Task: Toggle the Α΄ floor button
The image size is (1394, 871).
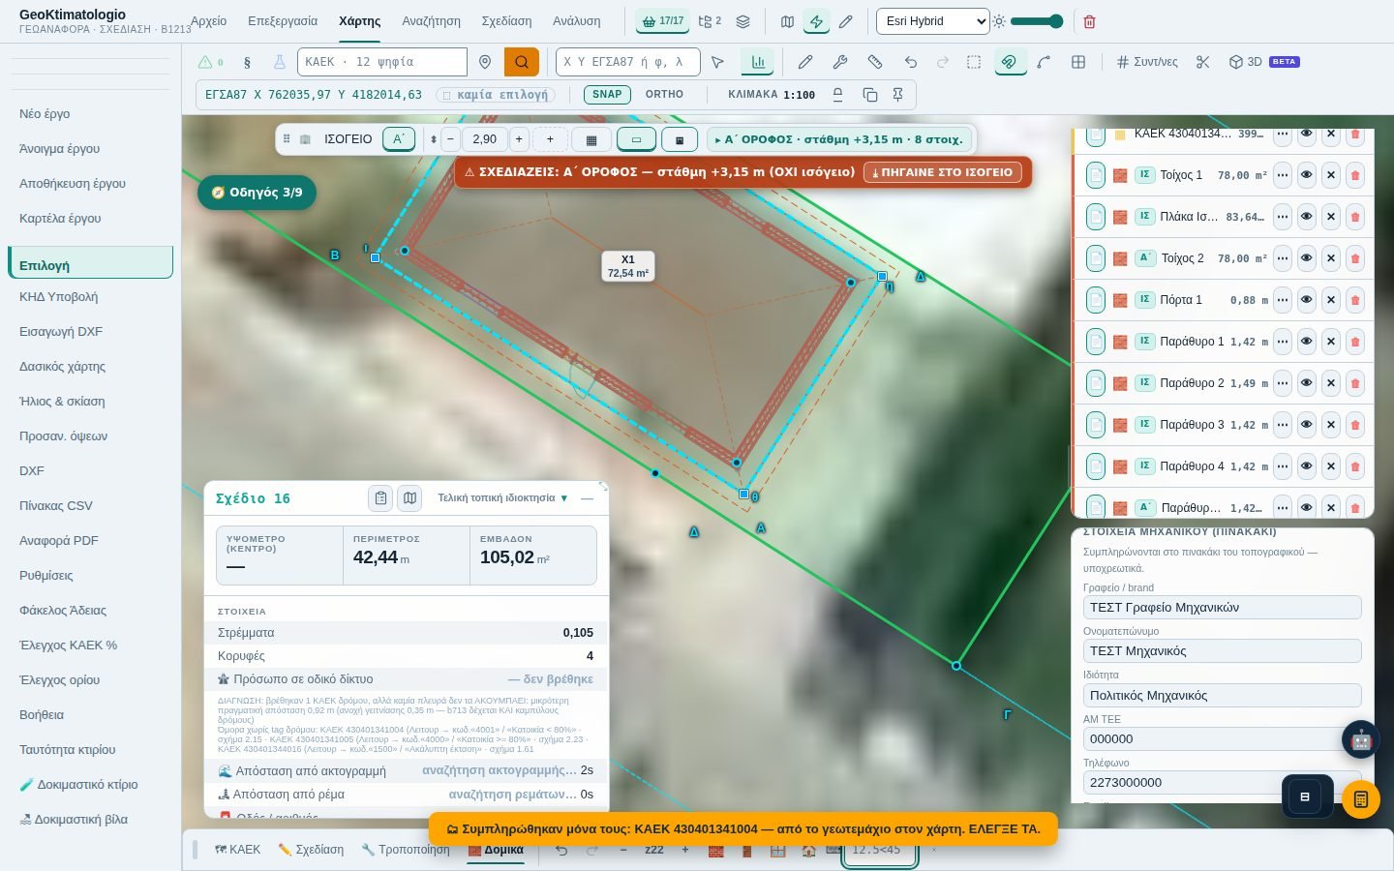Action: (x=398, y=139)
